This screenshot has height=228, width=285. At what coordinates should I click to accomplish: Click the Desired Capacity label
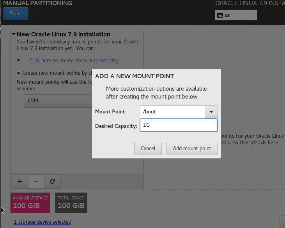(x=116, y=126)
